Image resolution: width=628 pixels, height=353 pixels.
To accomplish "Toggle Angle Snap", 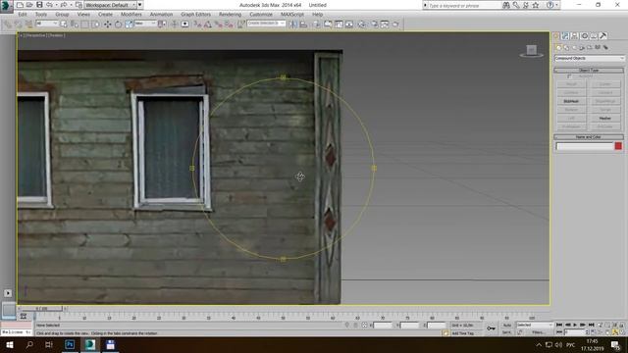I will [208, 25].
